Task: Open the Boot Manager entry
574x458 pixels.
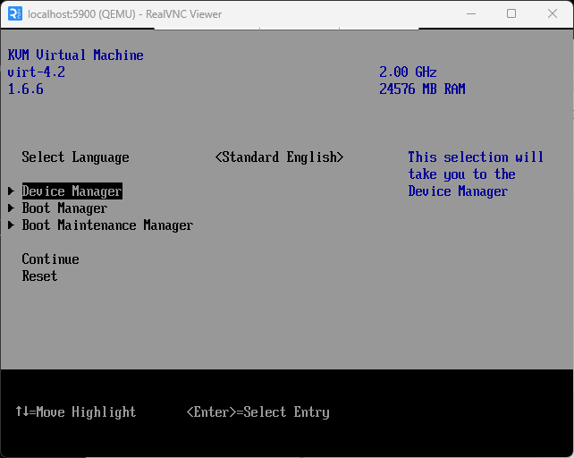Action: click(x=64, y=208)
